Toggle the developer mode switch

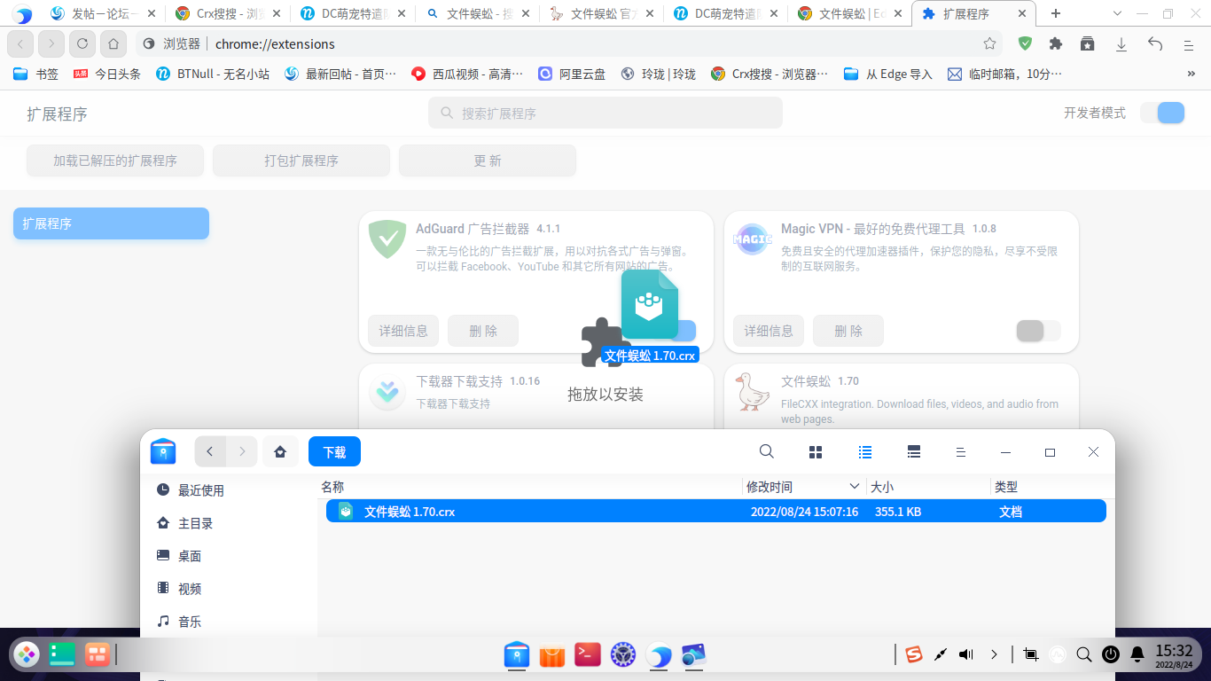point(1161,113)
